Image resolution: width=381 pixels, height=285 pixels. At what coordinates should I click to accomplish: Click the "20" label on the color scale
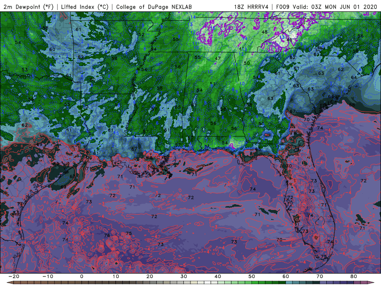click(150, 276)
